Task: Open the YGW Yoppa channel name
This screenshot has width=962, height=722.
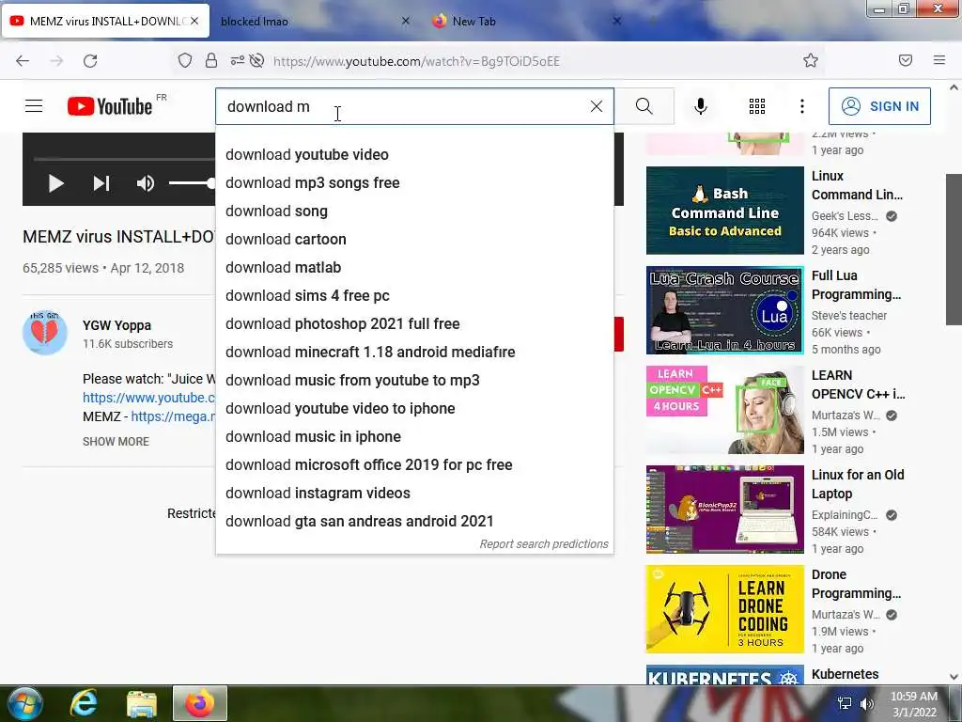Action: click(116, 325)
